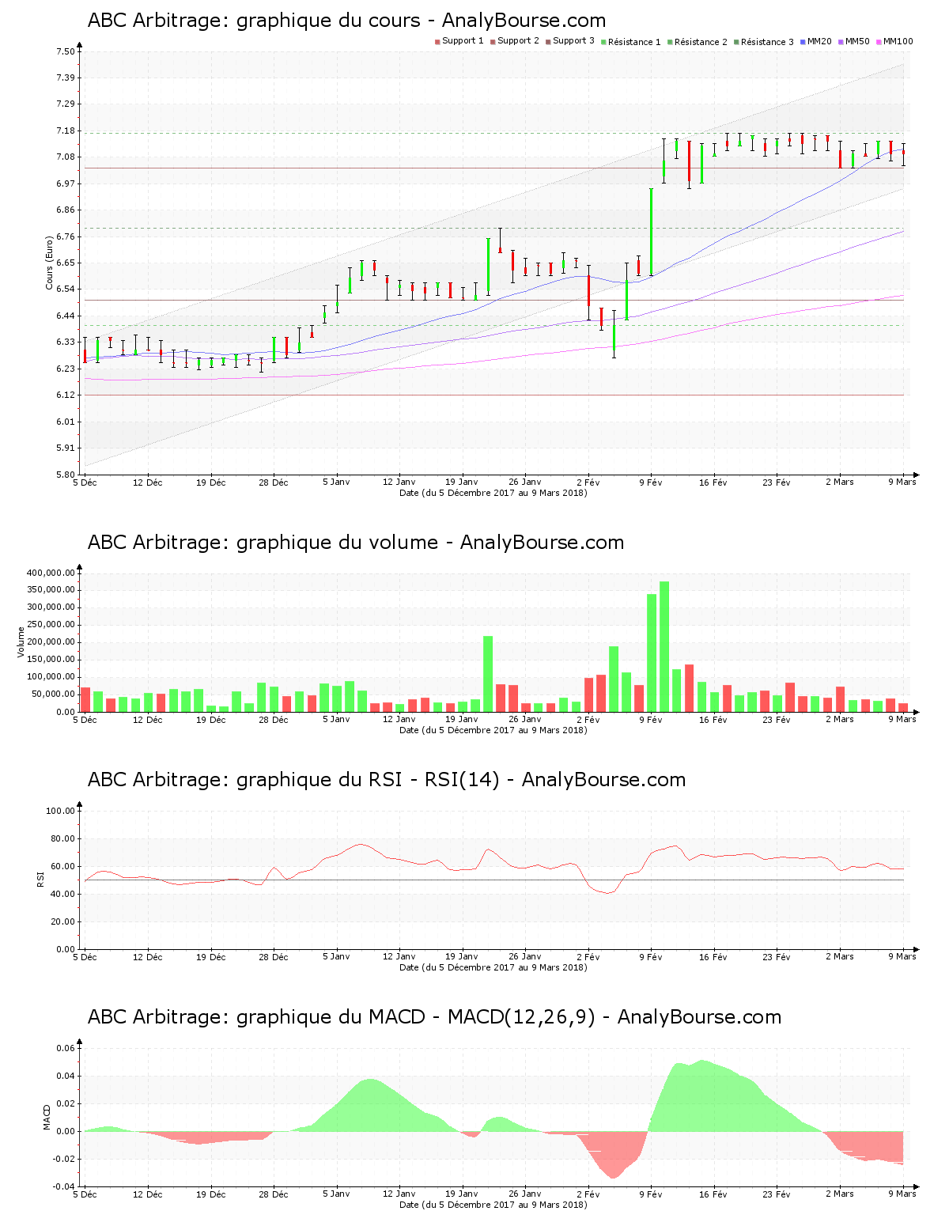Click the 200,000.00 volume axis value

[51, 642]
